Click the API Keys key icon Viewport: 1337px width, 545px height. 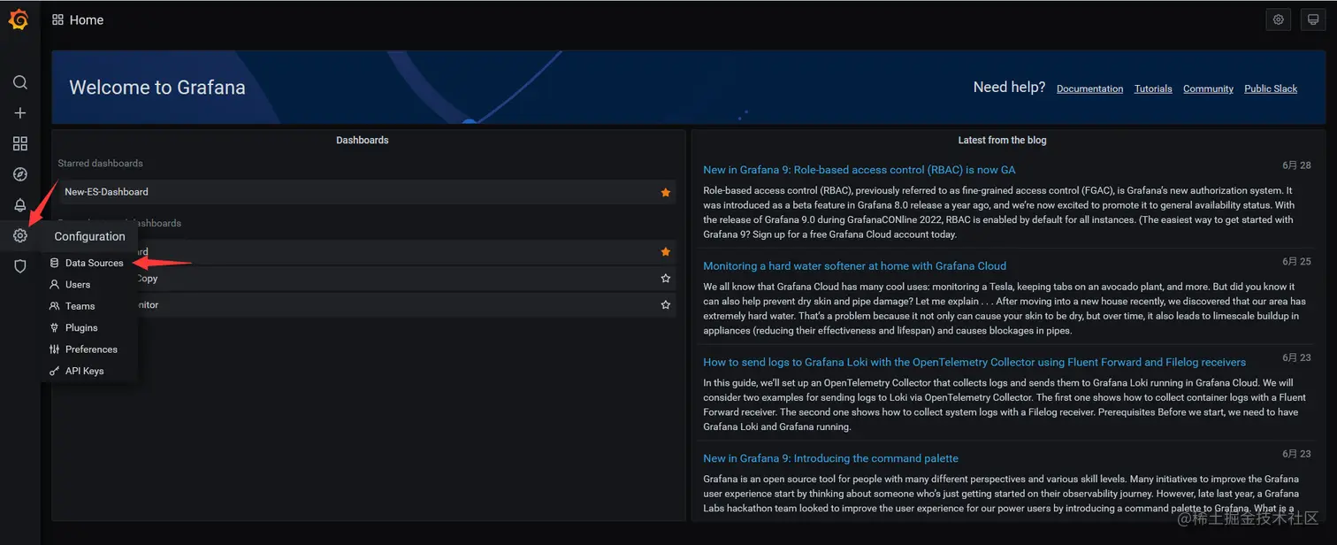(x=55, y=371)
